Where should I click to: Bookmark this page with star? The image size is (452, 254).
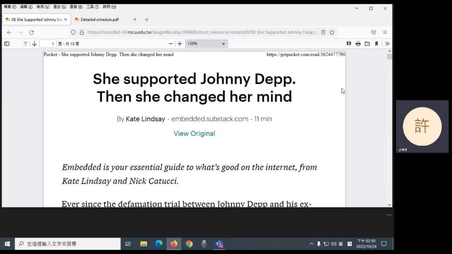pyautogui.click(x=332, y=32)
